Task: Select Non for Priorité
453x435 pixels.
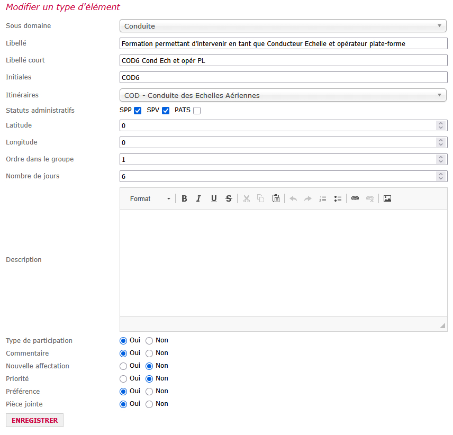Action: click(149, 379)
